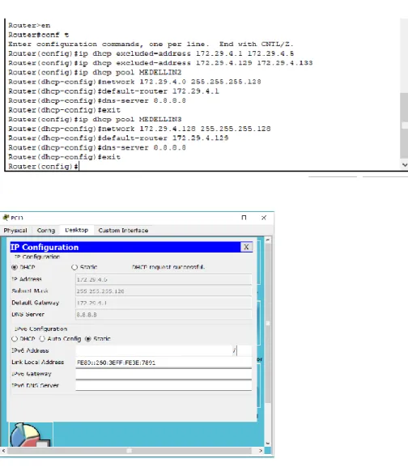Screen dimensions: 408x471
Task: Click the router terminal scroll down arrow
Action: tap(405, 164)
